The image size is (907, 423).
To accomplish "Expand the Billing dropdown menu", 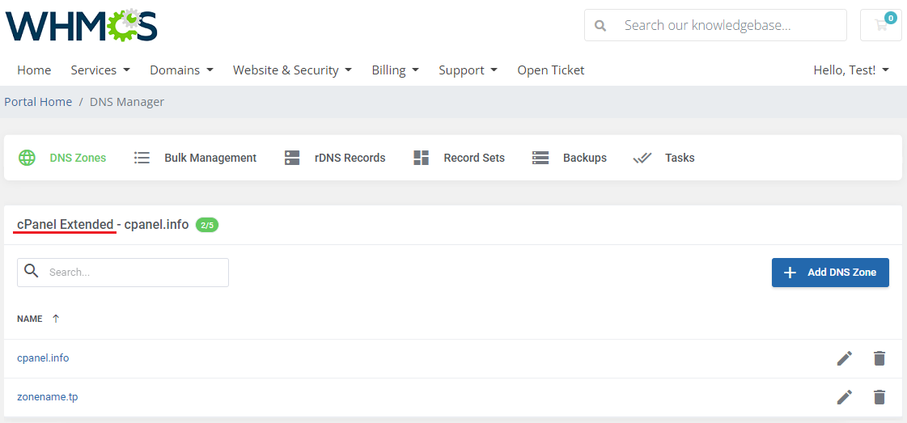I will point(395,70).
